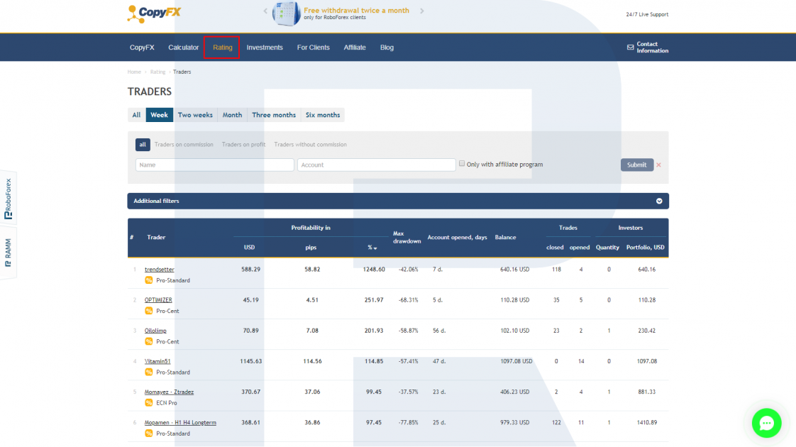Open the RAMM side tab
The height and width of the screenshot is (447, 796).
click(x=8, y=253)
